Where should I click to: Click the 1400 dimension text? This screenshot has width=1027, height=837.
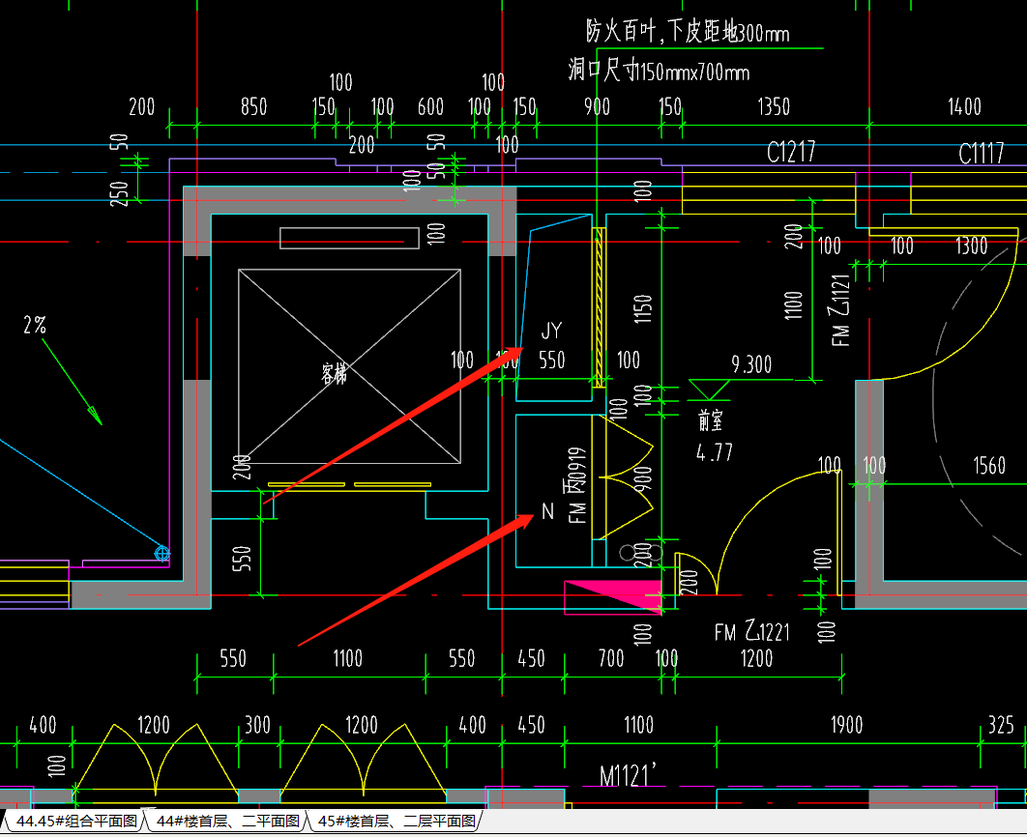tap(965, 106)
